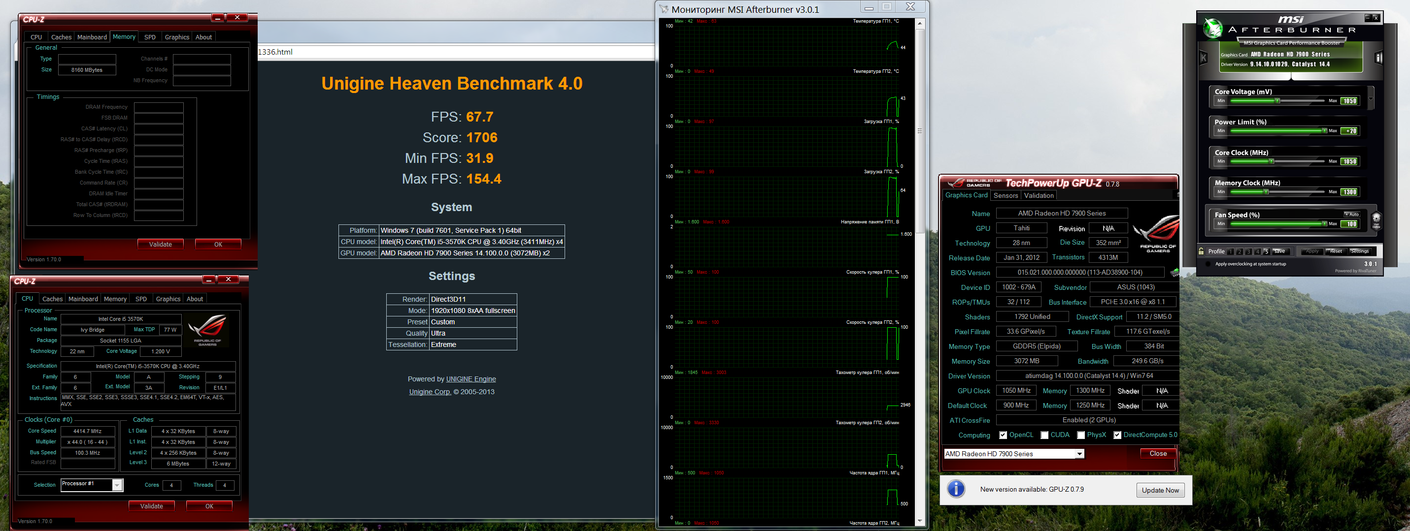Enable Apply overclocking at system startup

[1209, 264]
